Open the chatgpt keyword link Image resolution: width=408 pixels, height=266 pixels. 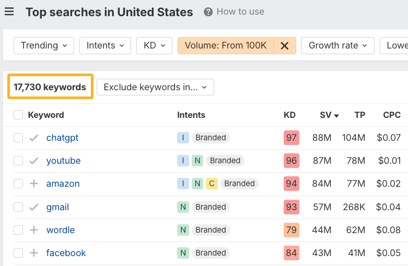[x=62, y=138]
